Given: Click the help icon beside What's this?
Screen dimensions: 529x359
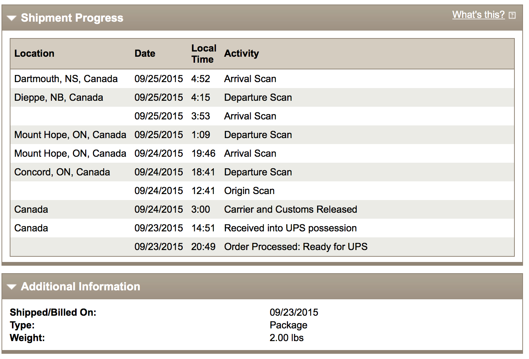Looking at the screenshot, I should 512,15.
